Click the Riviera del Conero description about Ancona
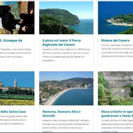This screenshot has width=133, height=133. 117,51
